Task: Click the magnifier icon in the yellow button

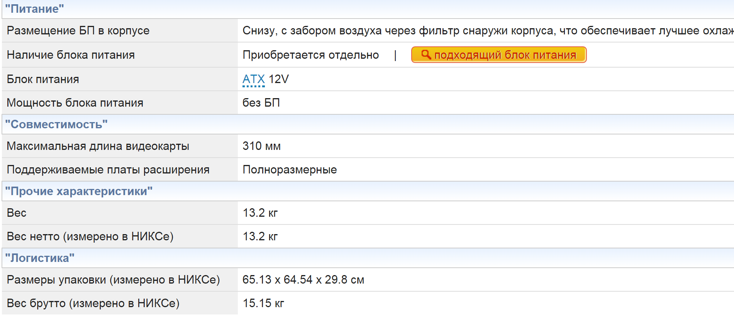Action: coord(426,54)
